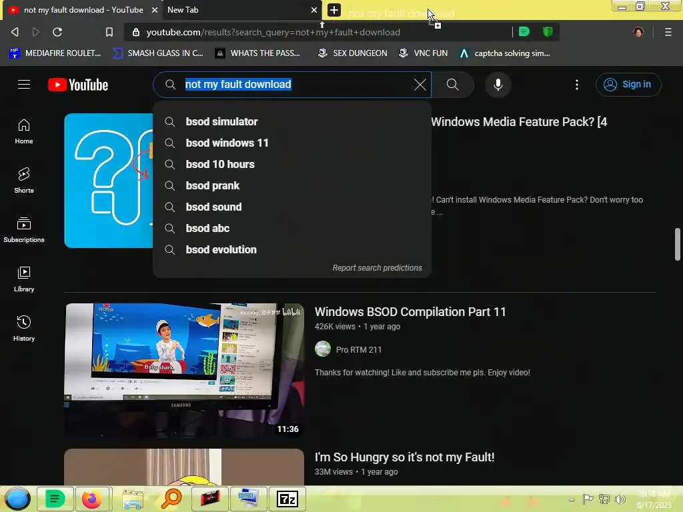Open Shorts in the sidebar
Viewport: 683px width, 512px height.
coord(24,180)
